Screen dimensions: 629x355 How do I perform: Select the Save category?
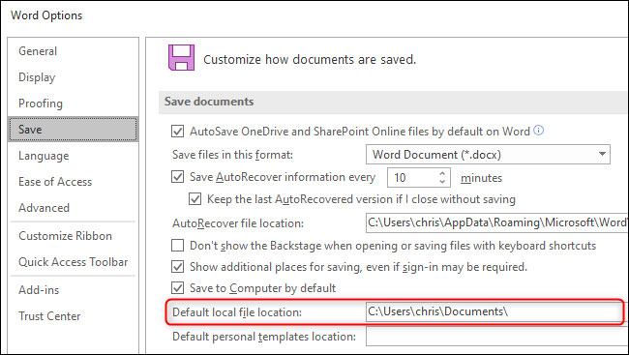[x=73, y=130]
